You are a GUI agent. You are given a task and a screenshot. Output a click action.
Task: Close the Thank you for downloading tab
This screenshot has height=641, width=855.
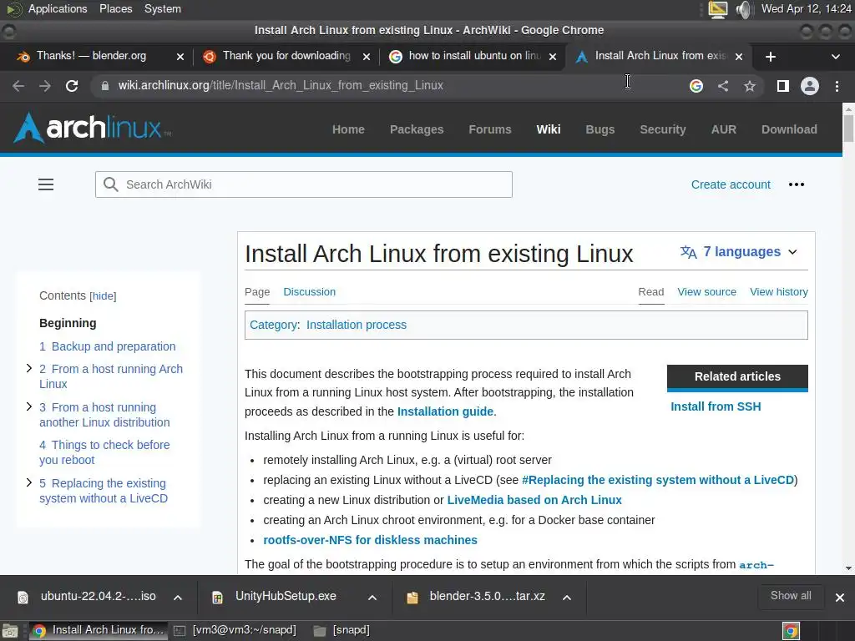click(x=367, y=57)
